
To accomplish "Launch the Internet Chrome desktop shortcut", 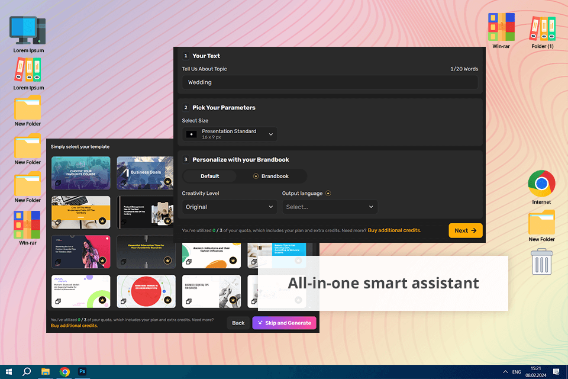I will (x=541, y=183).
